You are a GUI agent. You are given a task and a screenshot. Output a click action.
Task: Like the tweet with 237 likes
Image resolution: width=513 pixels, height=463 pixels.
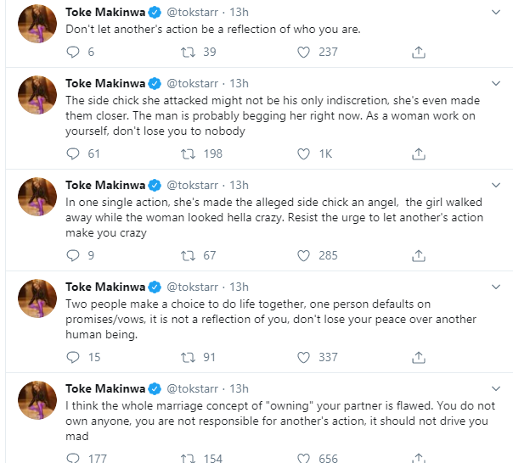pyautogui.click(x=303, y=53)
